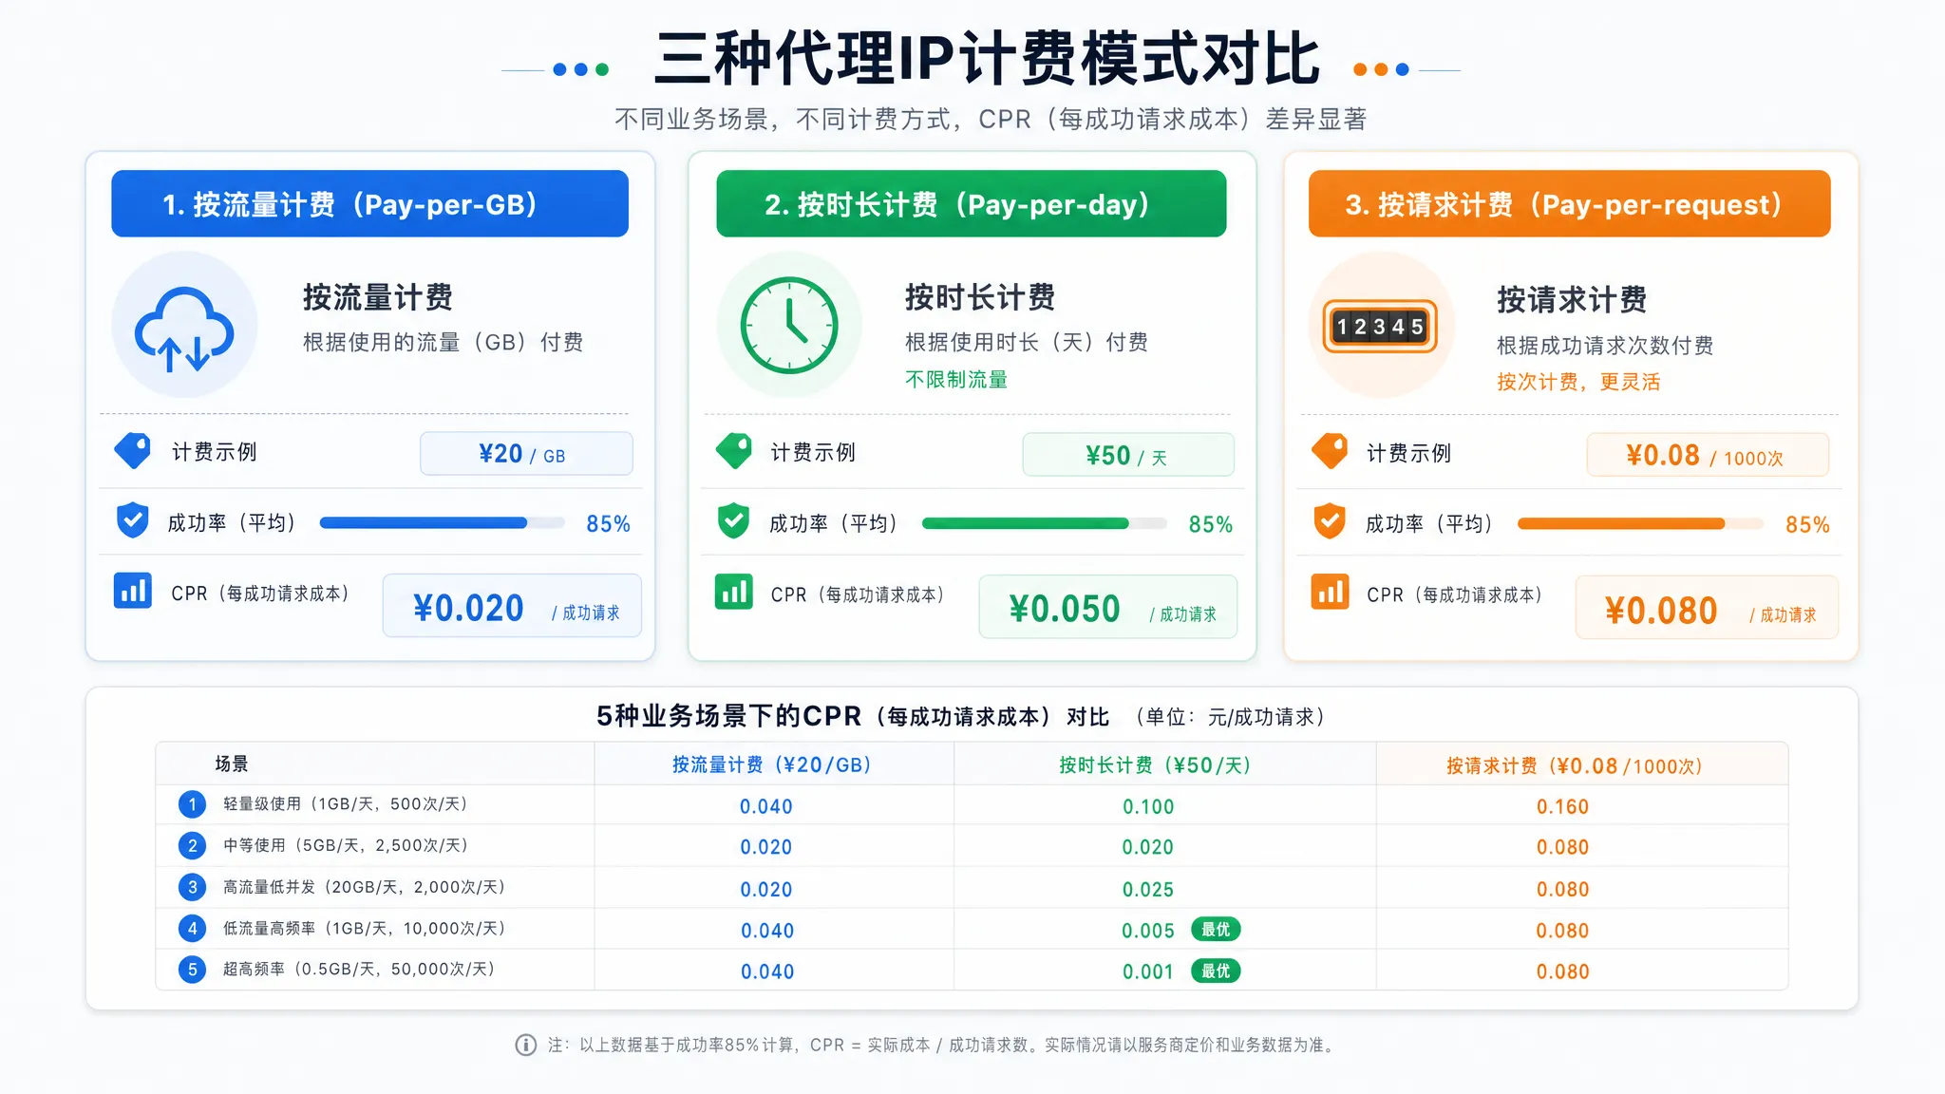Click the orange 0.160 table cell
Screen dimensions: 1945x1094
point(1562,806)
